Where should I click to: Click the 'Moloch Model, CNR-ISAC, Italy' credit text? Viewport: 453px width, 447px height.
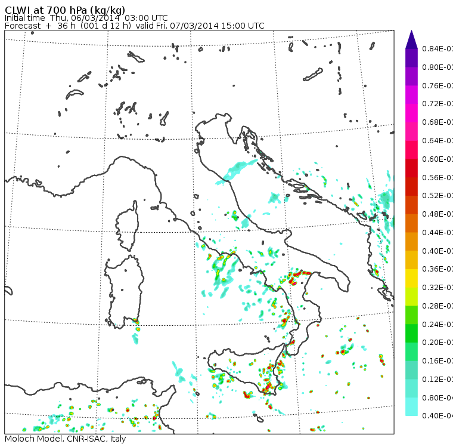(x=66, y=439)
